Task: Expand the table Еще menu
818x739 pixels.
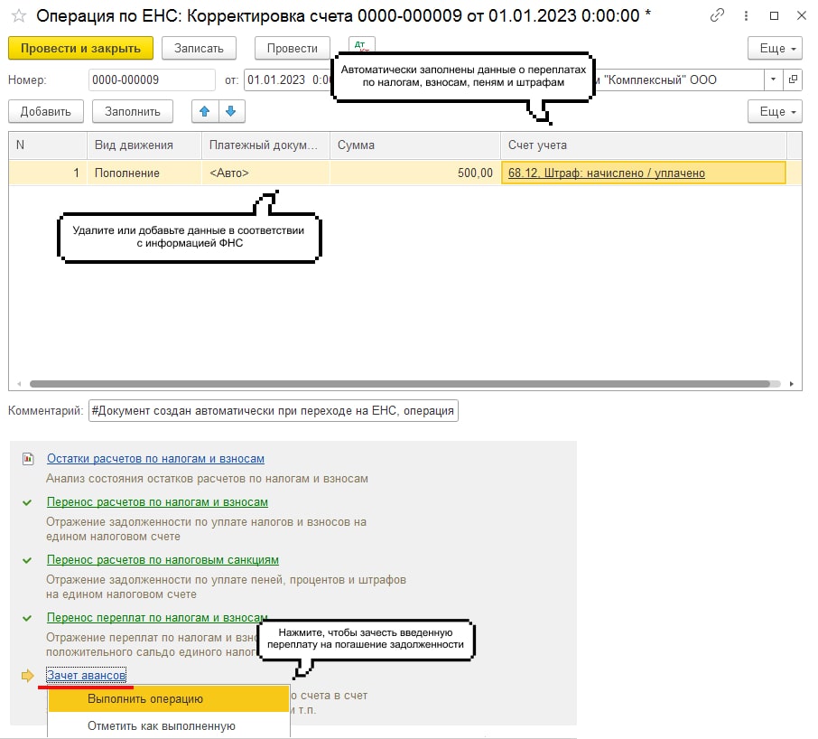Action: click(774, 111)
